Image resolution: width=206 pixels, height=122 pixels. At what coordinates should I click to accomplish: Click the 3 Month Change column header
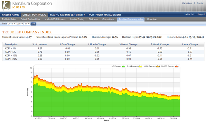point(128,44)
